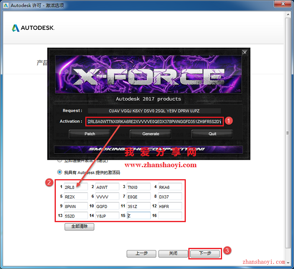Click the 全部清除 (Clear All) button
Screen dimensions: 294x269
pos(79,227)
